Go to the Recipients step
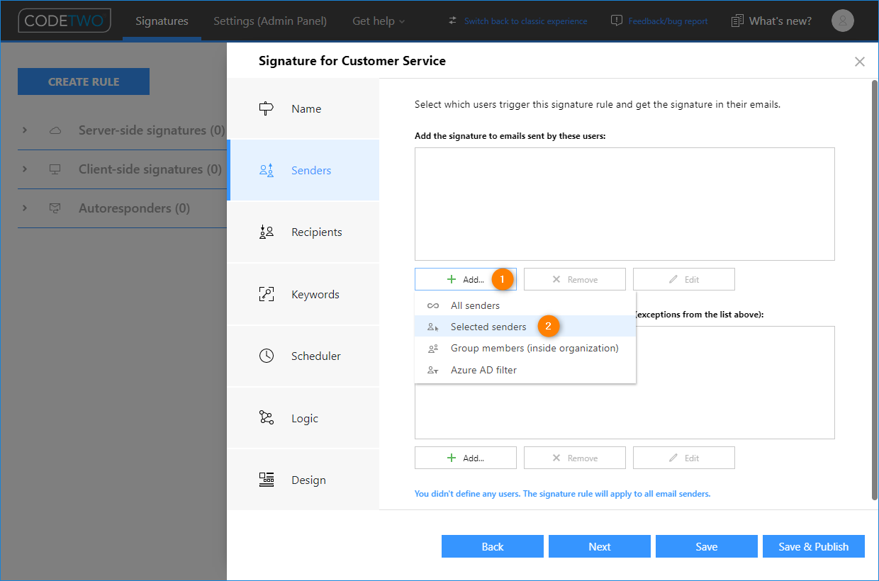 click(303, 232)
